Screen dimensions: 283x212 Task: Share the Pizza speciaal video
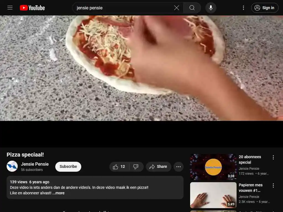(x=158, y=167)
